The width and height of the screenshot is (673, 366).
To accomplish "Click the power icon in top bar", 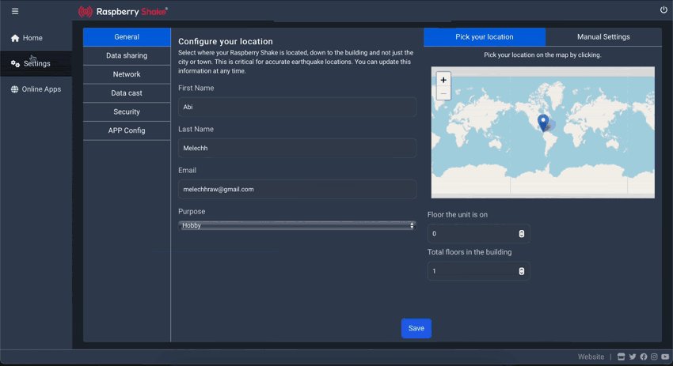I will [x=663, y=10].
